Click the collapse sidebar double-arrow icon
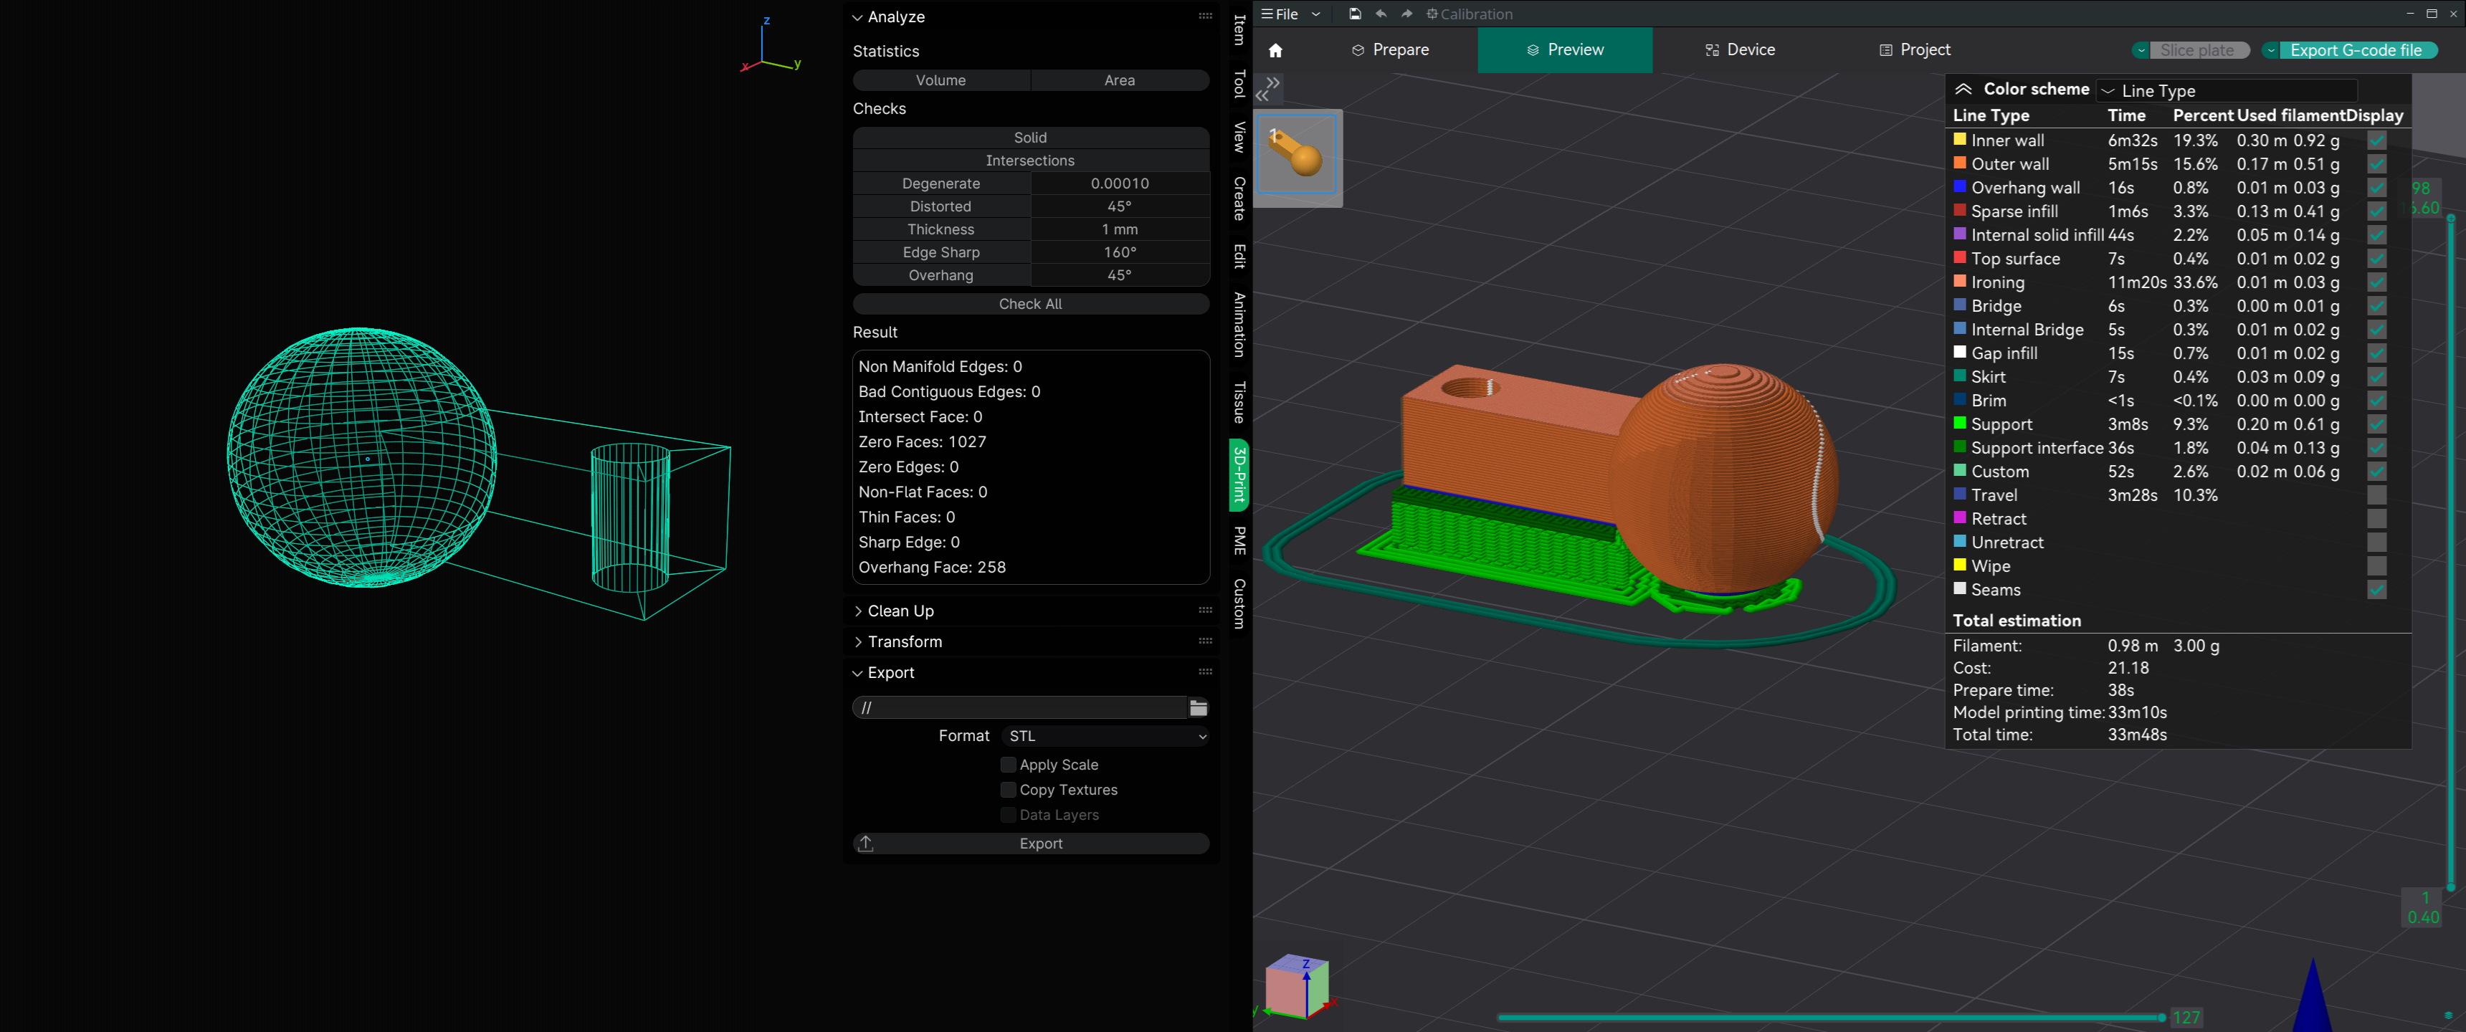Screen dimensions: 2466x1032 pyautogui.click(x=1267, y=88)
